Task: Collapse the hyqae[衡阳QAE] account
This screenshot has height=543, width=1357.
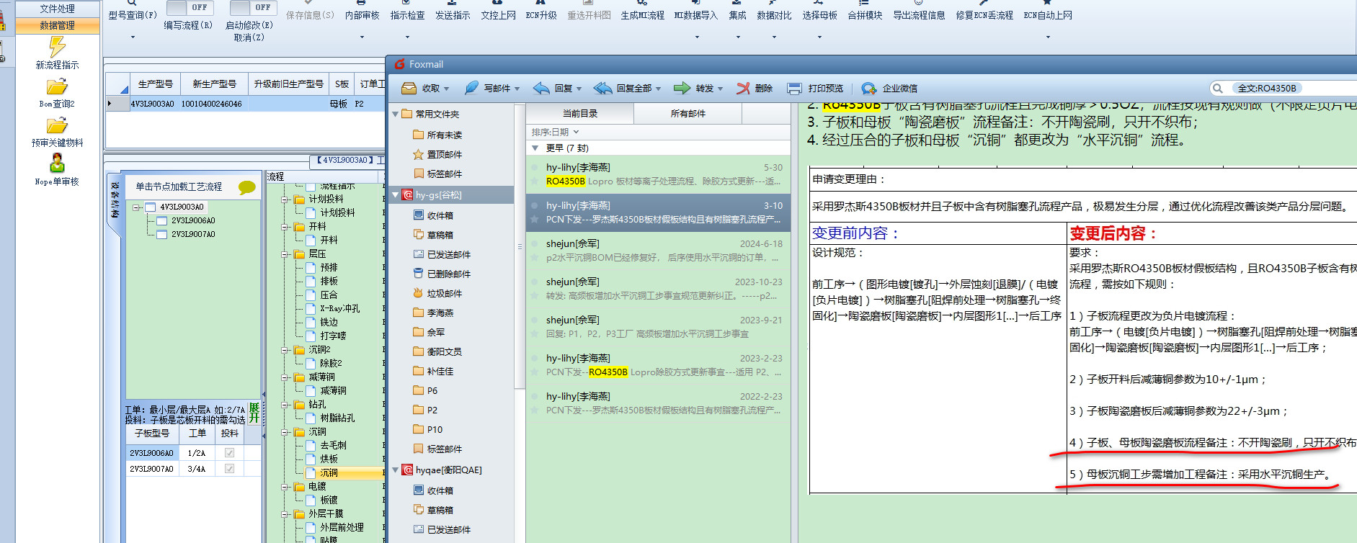Action: [396, 470]
